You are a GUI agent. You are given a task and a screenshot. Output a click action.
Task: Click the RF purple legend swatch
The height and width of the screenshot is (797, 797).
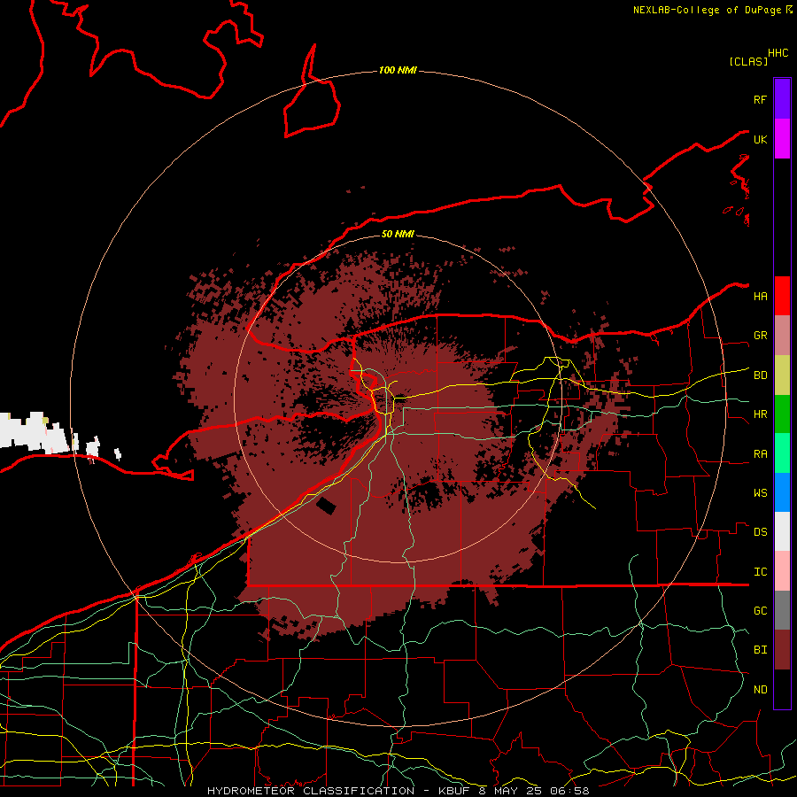point(782,99)
